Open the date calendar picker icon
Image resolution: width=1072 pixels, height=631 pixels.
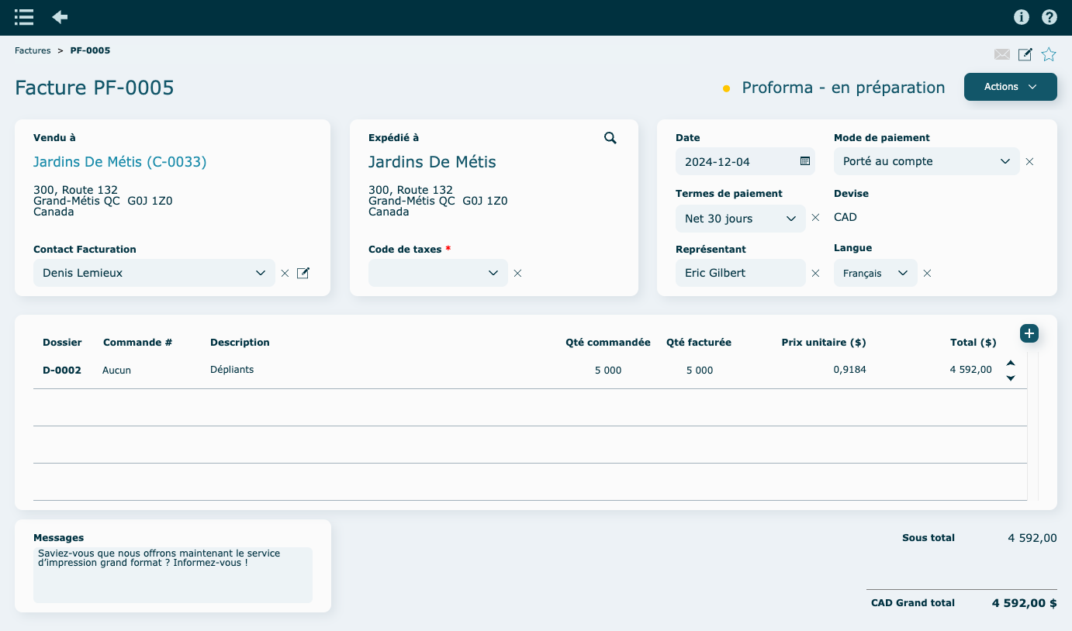point(804,161)
